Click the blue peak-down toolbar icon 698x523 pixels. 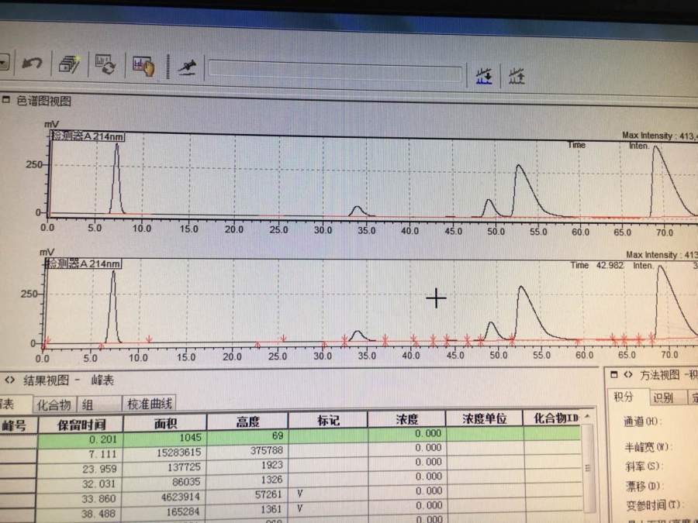[x=484, y=77]
